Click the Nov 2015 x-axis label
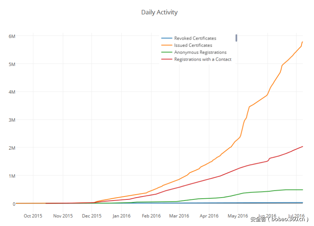The width and height of the screenshot is (314, 226). pos(63,216)
